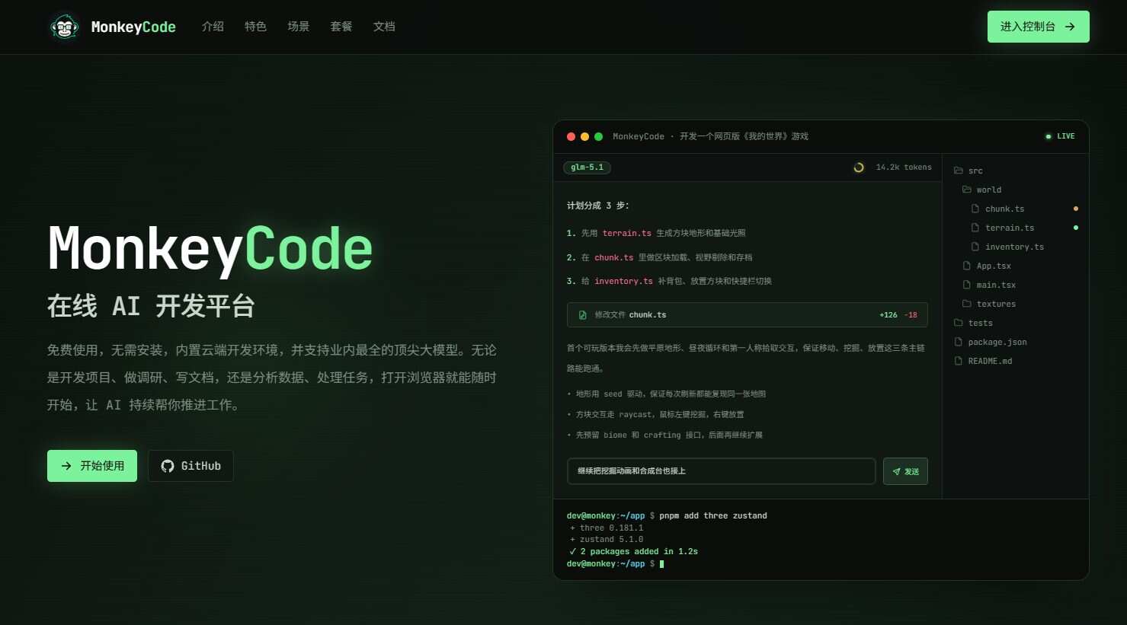Click the 开始使用 button
Image resolution: width=1127 pixels, height=625 pixels.
point(92,466)
